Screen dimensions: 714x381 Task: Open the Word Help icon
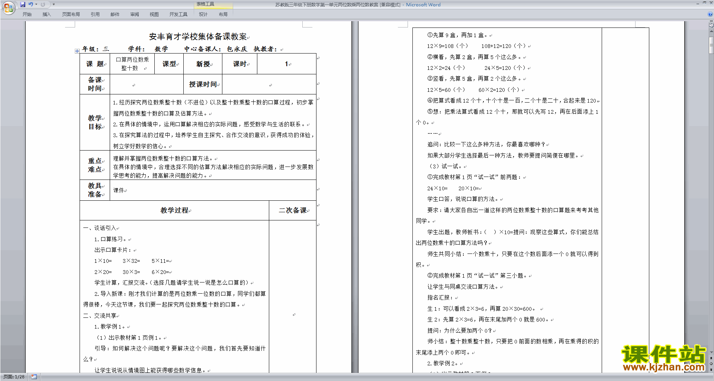(x=710, y=14)
